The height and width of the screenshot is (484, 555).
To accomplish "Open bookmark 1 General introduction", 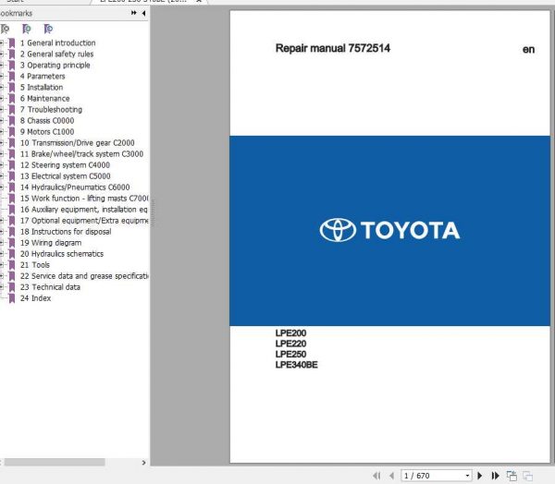I will [x=57, y=43].
